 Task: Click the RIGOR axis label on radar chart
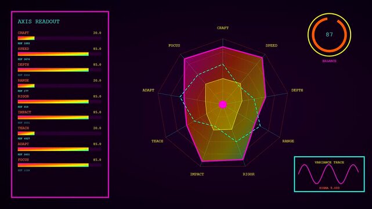248,174
